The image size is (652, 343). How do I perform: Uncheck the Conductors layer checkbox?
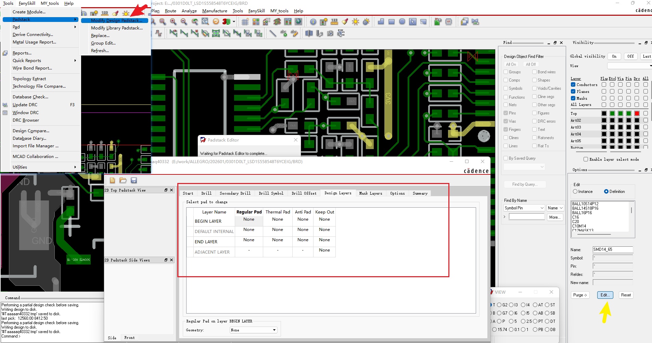coord(573,85)
